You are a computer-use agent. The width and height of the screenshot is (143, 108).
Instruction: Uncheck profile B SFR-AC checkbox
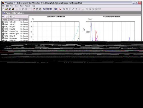tap(3, 24)
